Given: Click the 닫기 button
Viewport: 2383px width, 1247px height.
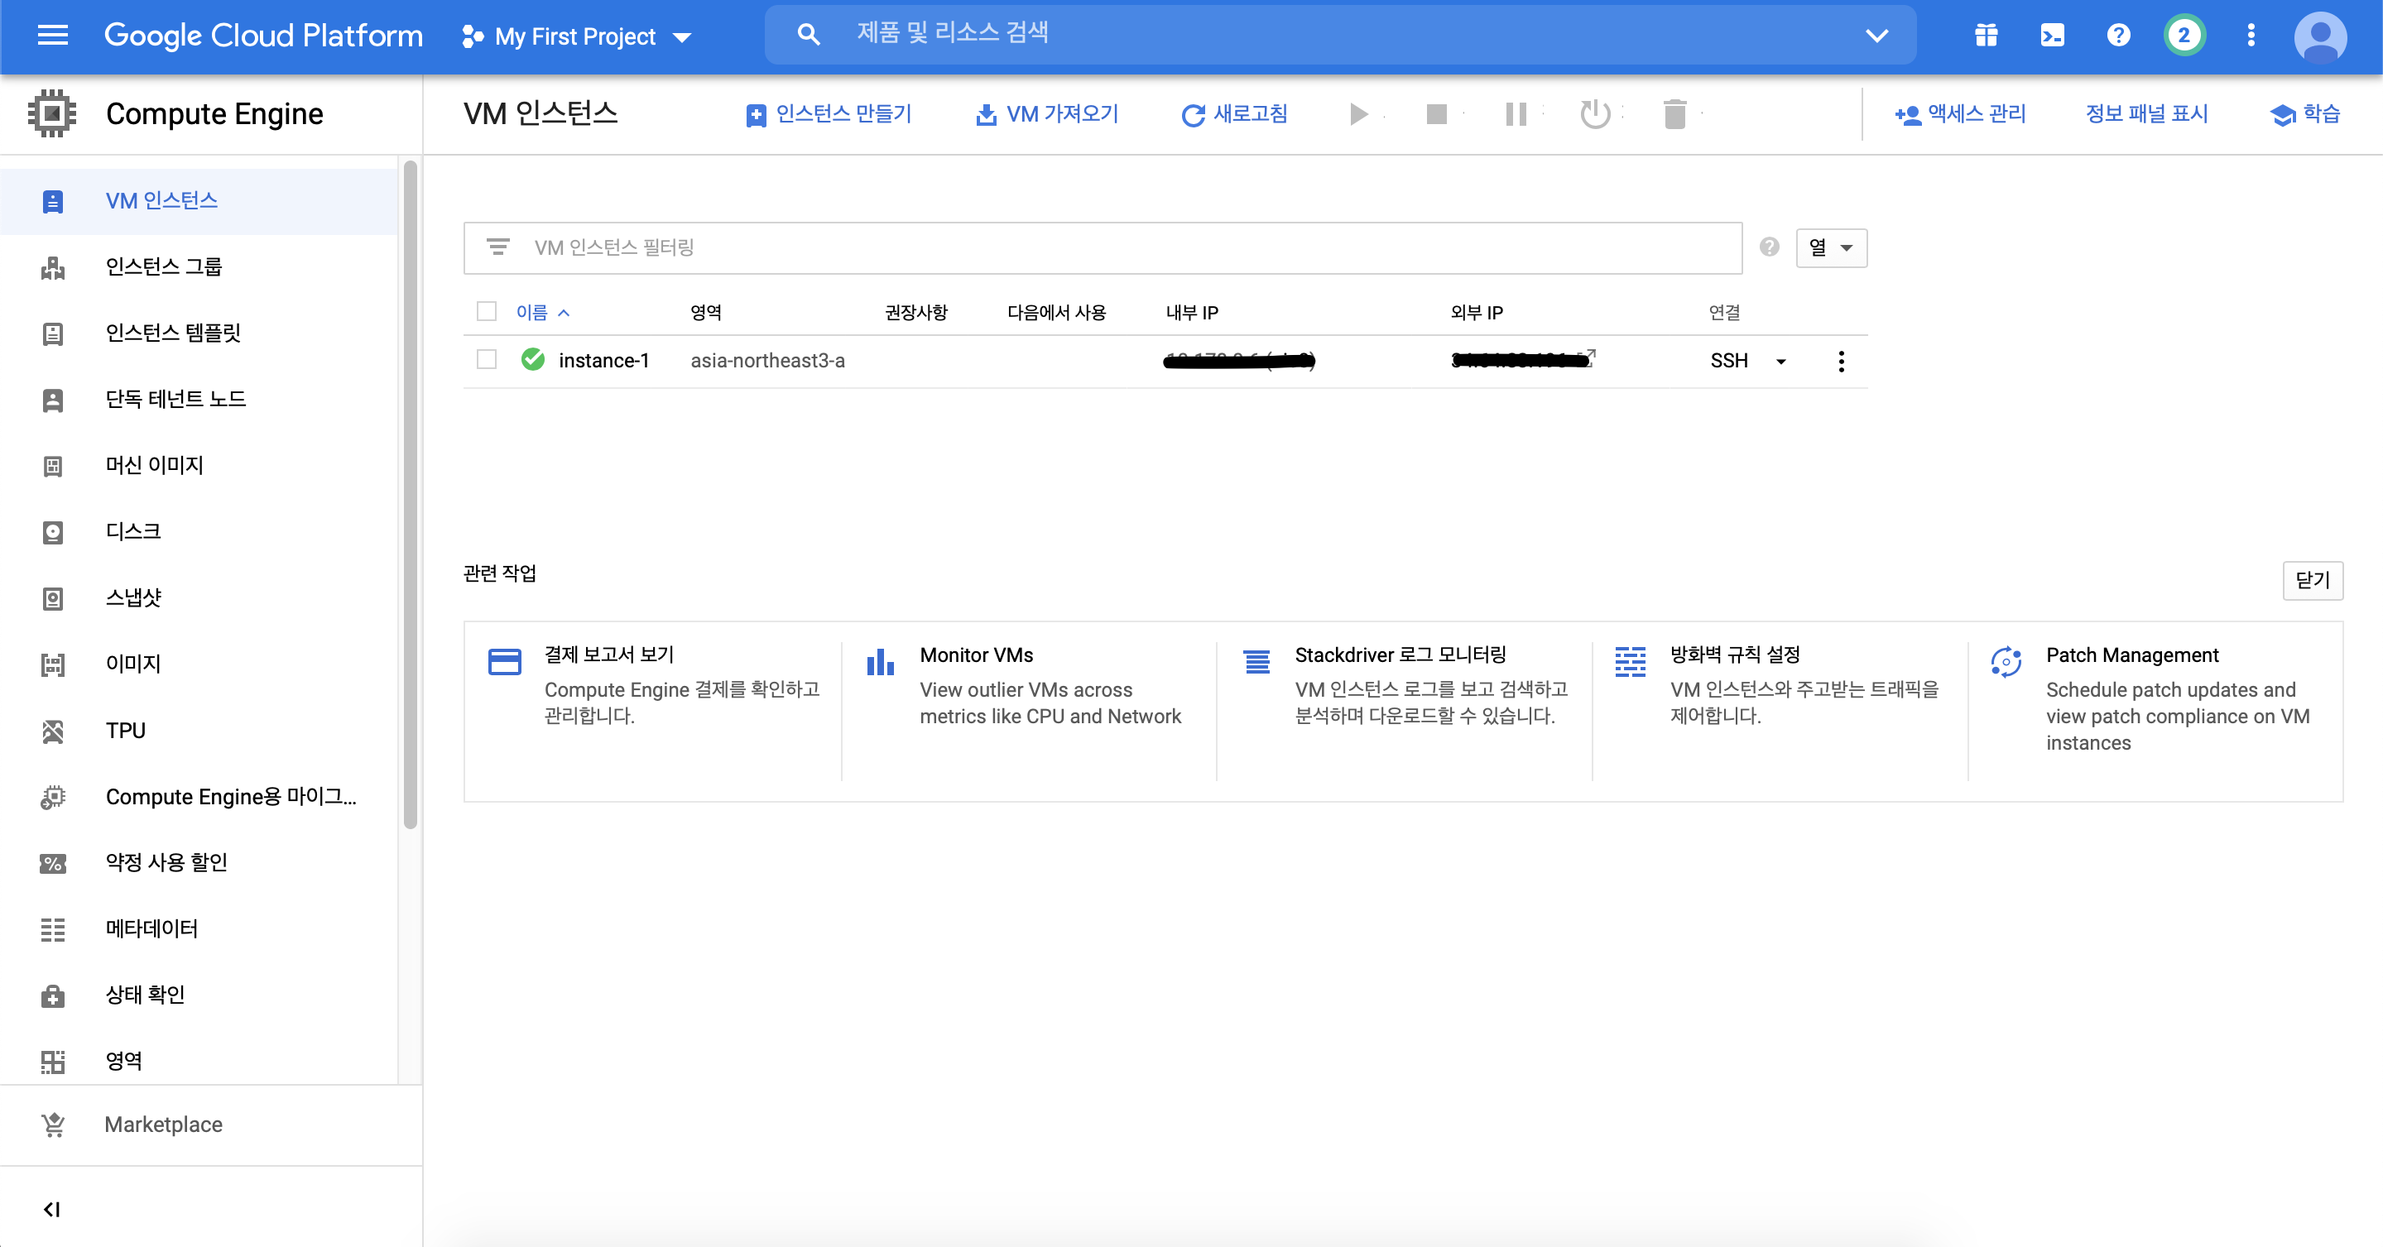Looking at the screenshot, I should click(x=2312, y=580).
